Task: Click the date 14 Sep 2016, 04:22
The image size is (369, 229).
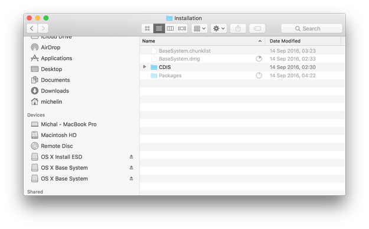Action: tap(292, 76)
